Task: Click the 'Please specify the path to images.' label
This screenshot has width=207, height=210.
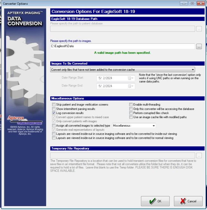Action: click(x=71, y=41)
